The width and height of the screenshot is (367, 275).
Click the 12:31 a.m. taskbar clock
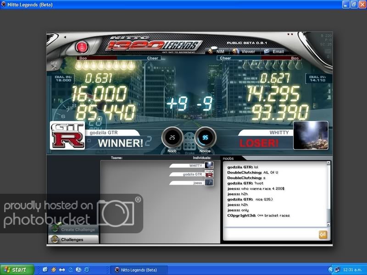tap(352, 269)
